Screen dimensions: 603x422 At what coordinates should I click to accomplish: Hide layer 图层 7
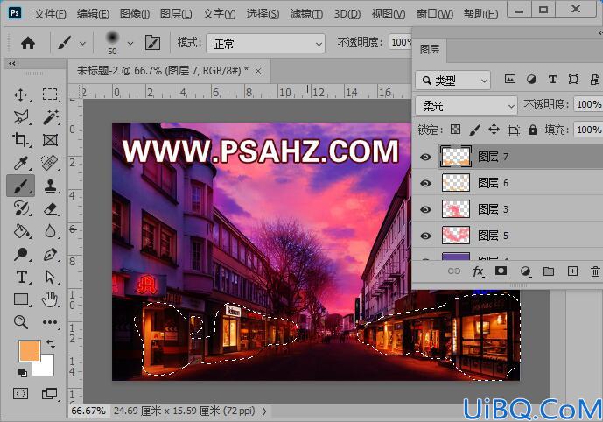tap(425, 157)
